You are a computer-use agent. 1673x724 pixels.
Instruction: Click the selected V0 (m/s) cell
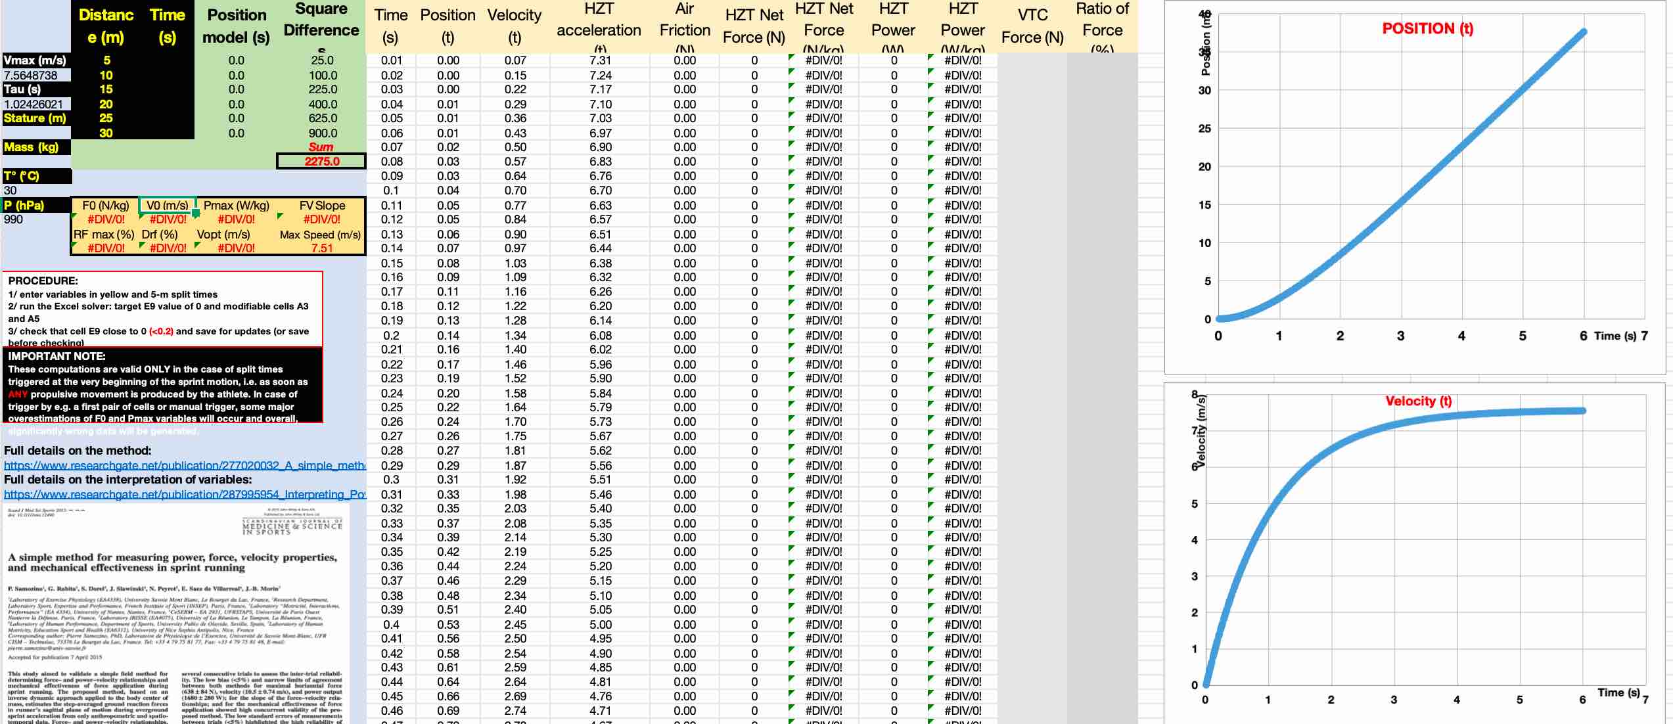click(x=167, y=205)
